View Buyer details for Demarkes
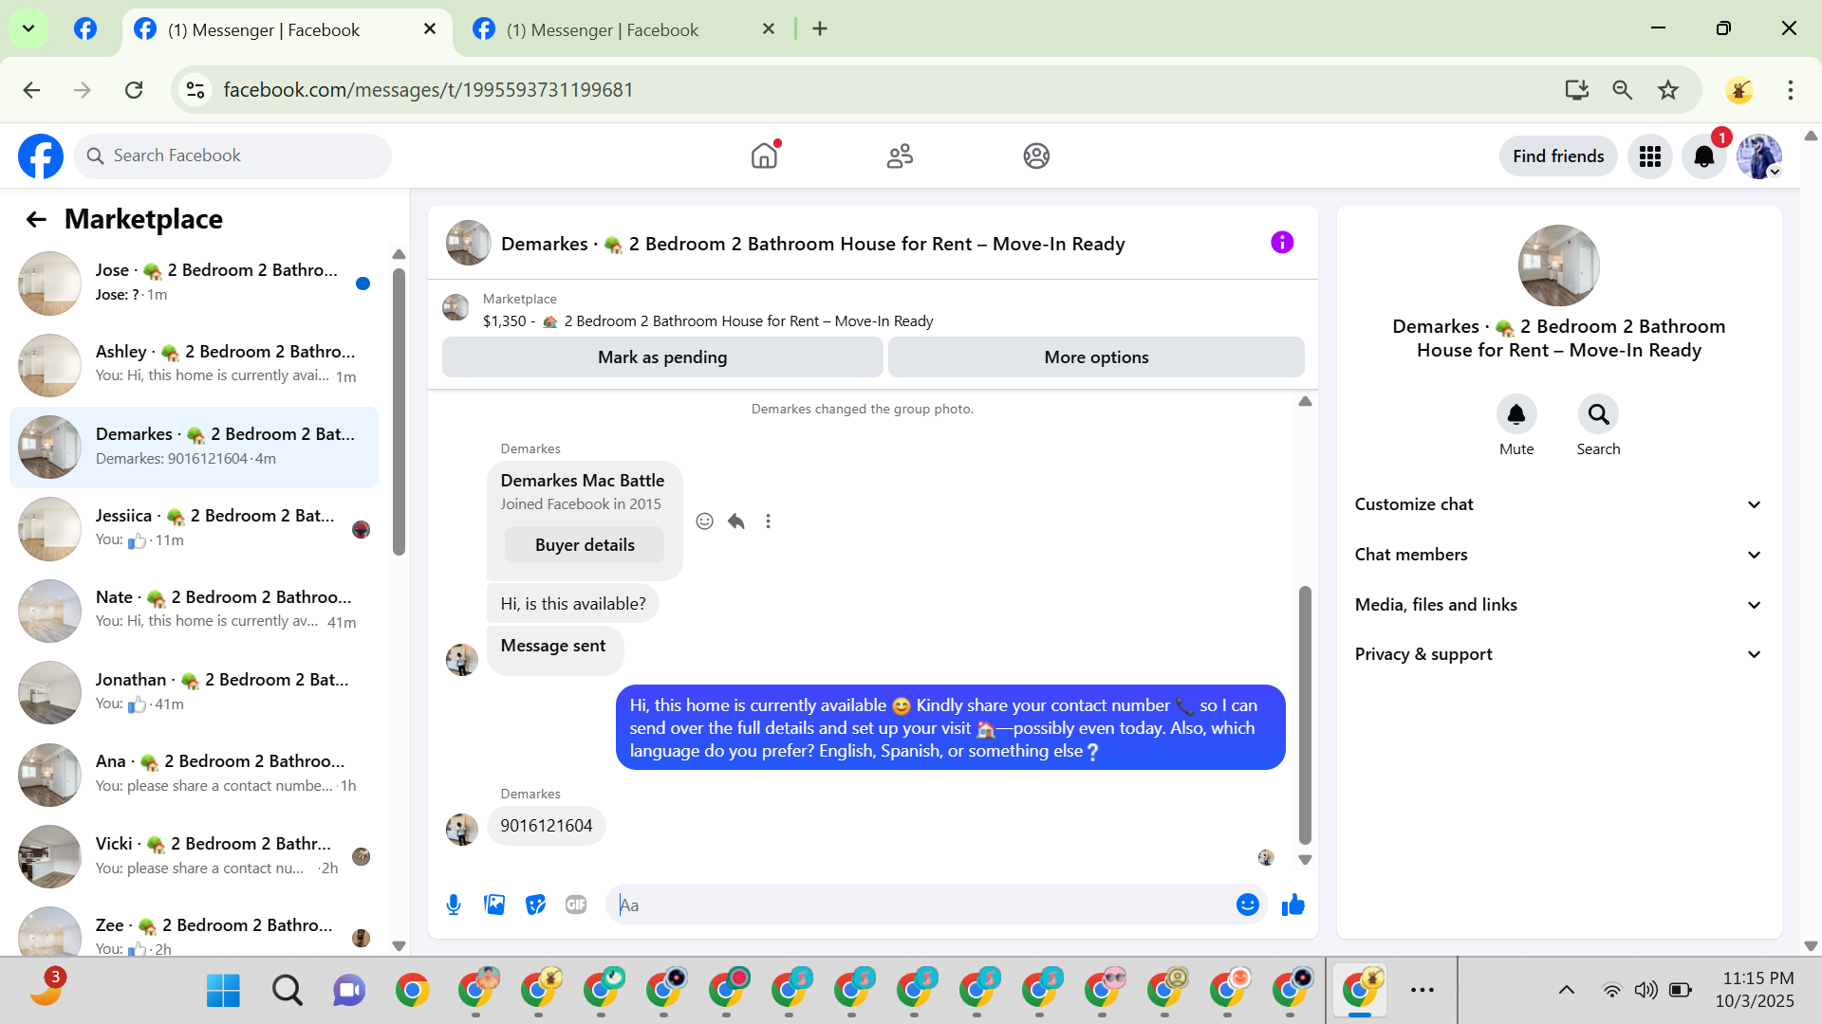 (x=585, y=545)
